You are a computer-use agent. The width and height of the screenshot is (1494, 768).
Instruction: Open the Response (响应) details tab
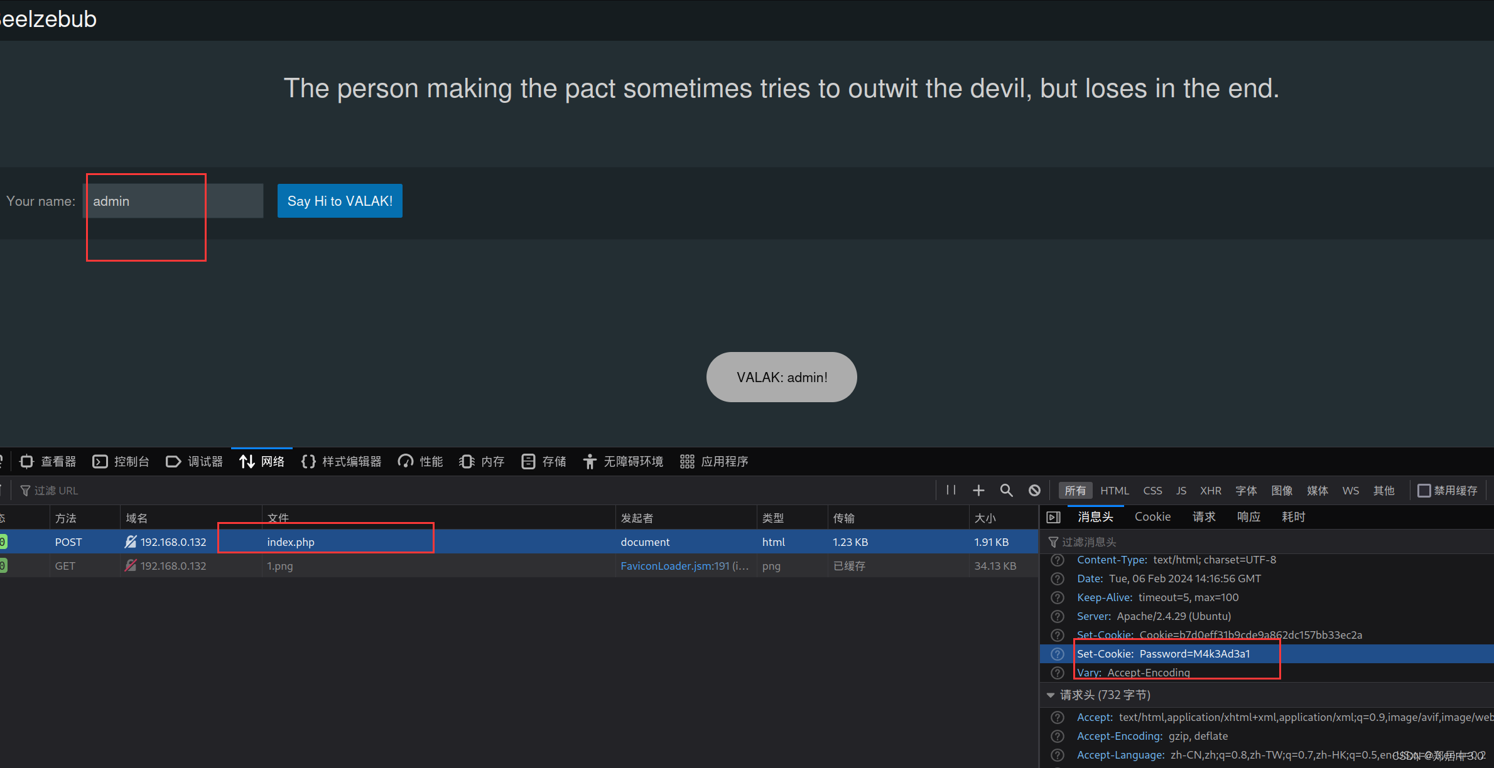point(1248,517)
